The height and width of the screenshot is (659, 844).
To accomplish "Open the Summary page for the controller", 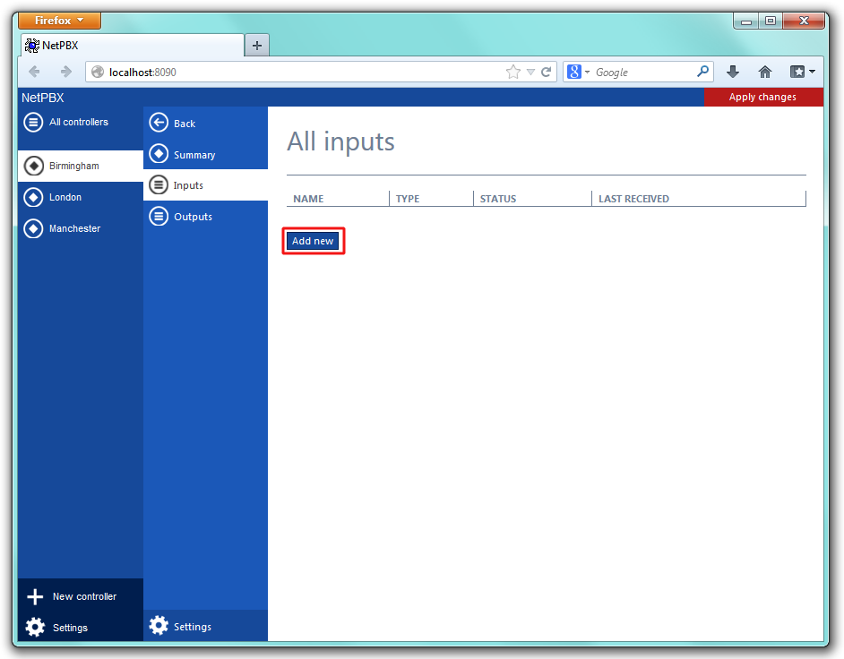I will pyautogui.click(x=194, y=155).
